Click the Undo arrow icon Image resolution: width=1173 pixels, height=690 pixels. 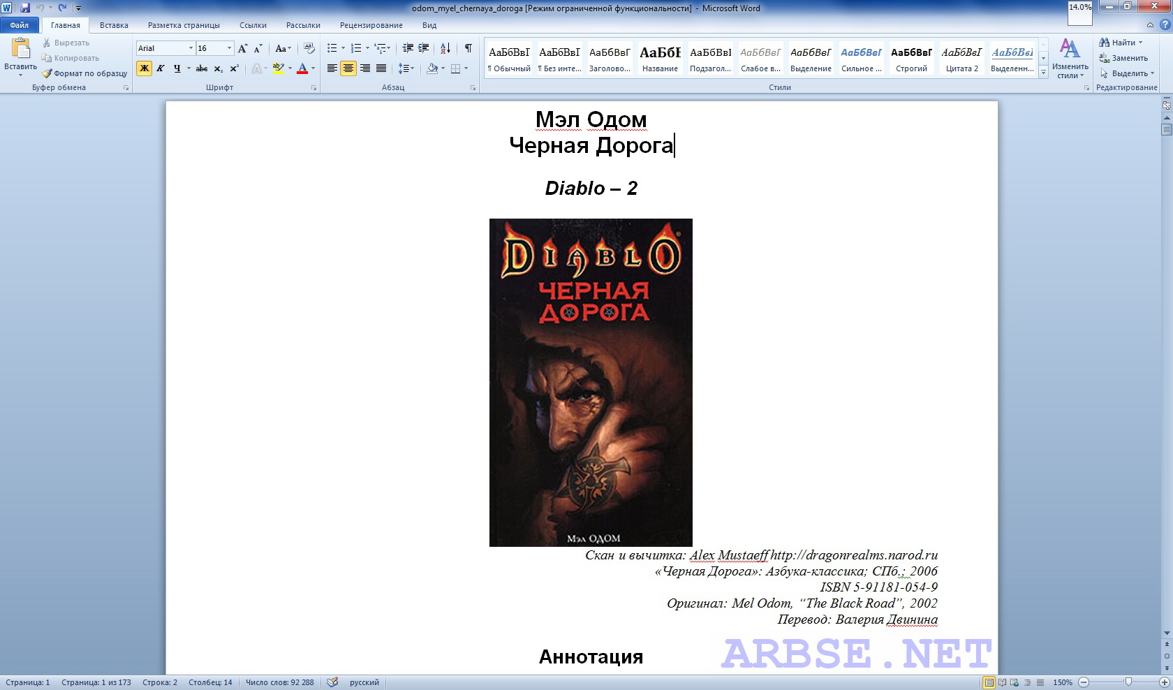tap(40, 8)
